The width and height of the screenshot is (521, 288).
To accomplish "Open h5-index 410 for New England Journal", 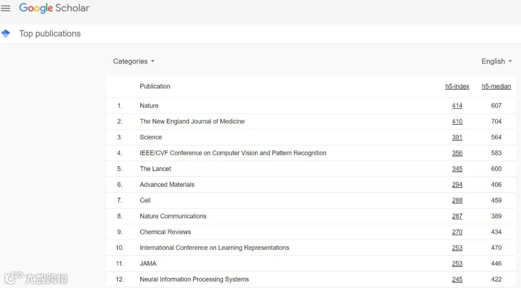I will tap(457, 122).
